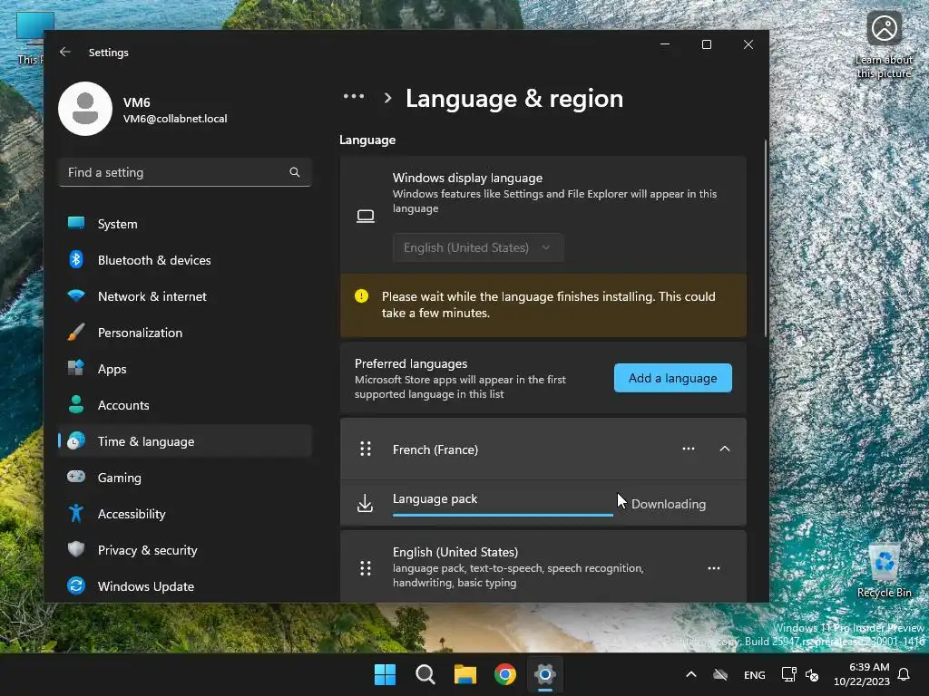
Task: Click the System monitor icon
Action: tap(76, 223)
